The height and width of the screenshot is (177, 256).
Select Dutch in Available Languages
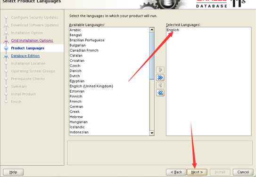pyautogui.click(x=109, y=76)
